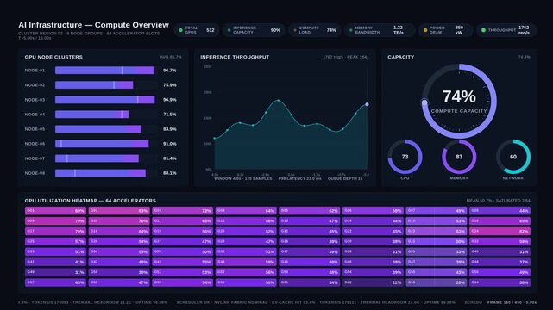Click heatmap cell G02 at 83%
This screenshot has width=553, height=310.
(x=119, y=211)
